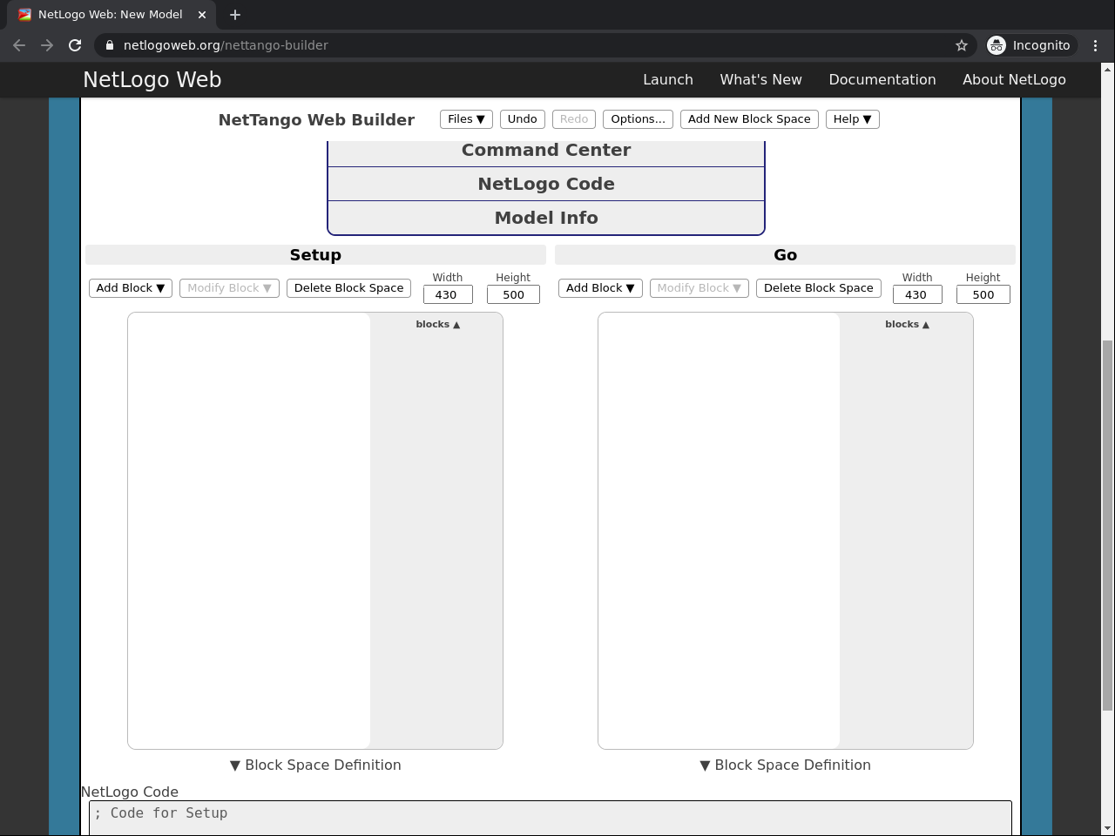1115x836 pixels.
Task: Go back to the previous page
Action: tap(19, 45)
